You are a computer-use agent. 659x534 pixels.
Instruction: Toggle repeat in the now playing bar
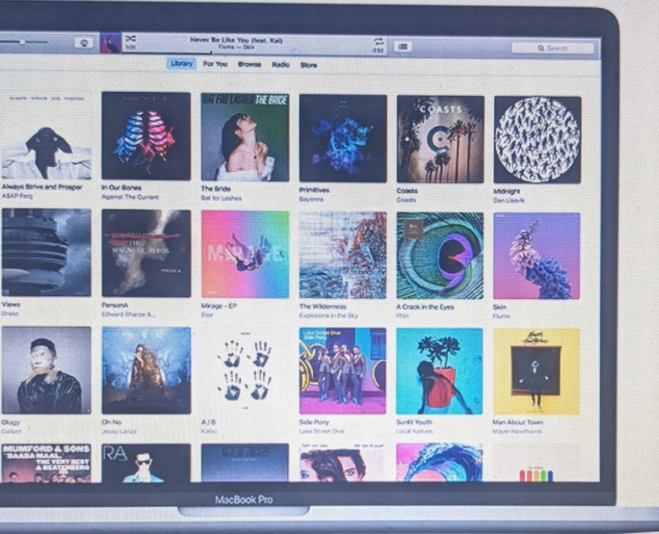(378, 42)
